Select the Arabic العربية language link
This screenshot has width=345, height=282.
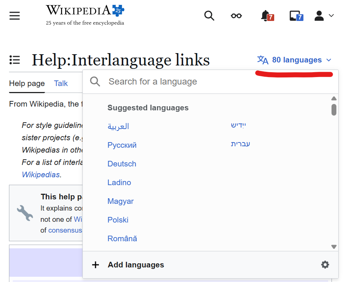click(x=118, y=126)
